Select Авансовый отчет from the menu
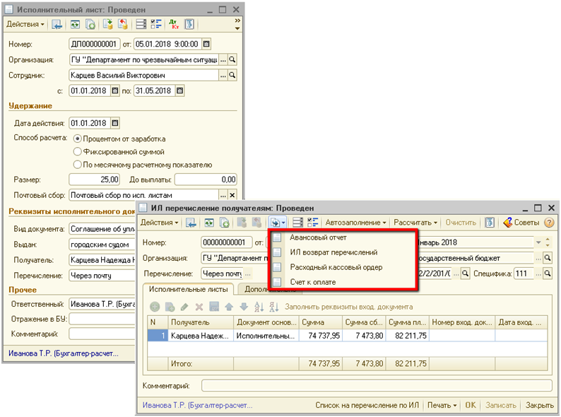561x417 pixels. click(318, 237)
